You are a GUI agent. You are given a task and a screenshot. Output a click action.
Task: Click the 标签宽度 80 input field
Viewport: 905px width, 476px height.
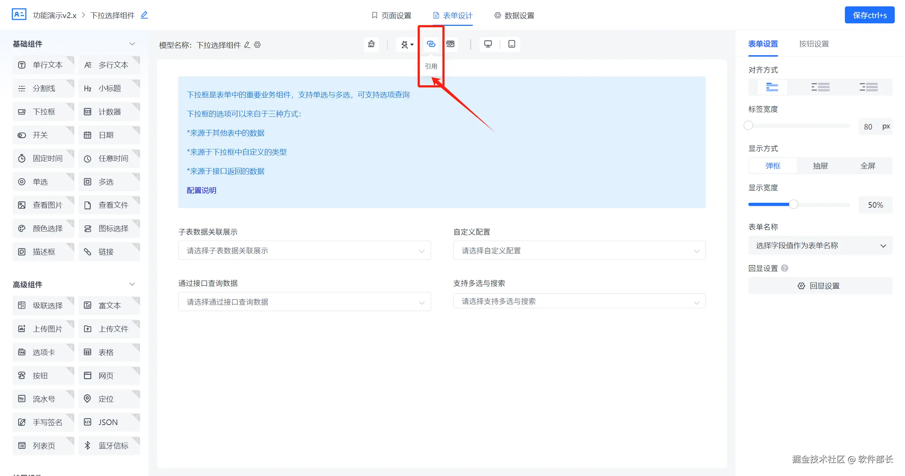(868, 127)
